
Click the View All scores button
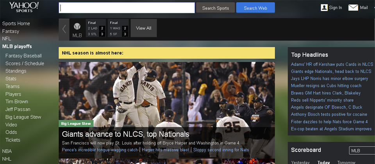tap(144, 28)
